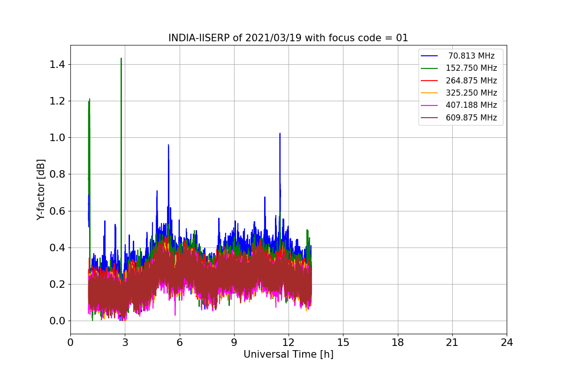Click the x-axis tick label 12
The image size is (563, 375).
[x=289, y=342]
